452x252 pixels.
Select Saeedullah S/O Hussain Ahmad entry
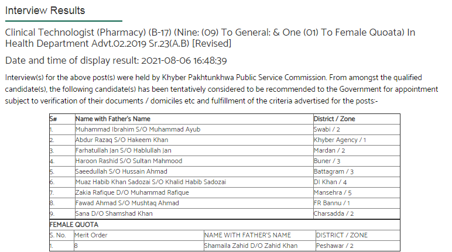click(x=121, y=171)
